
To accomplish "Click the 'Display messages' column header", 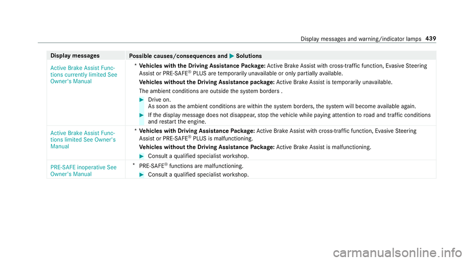I will 75,56.
